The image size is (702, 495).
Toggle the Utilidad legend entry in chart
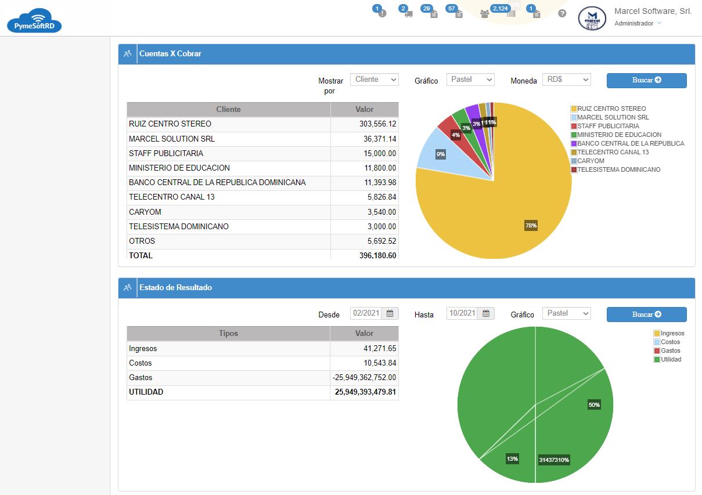[671, 359]
